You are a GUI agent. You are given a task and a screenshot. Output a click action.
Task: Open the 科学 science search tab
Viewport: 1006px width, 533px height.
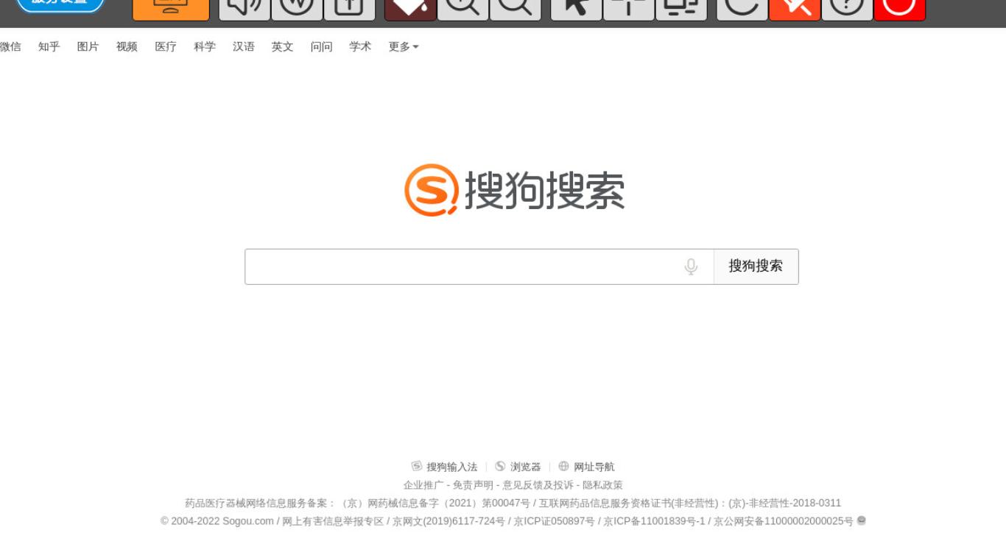pos(205,46)
